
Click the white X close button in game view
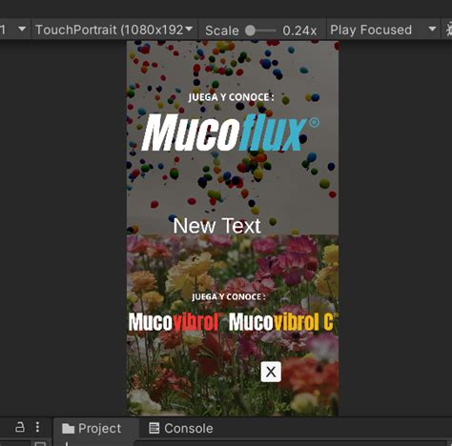271,372
